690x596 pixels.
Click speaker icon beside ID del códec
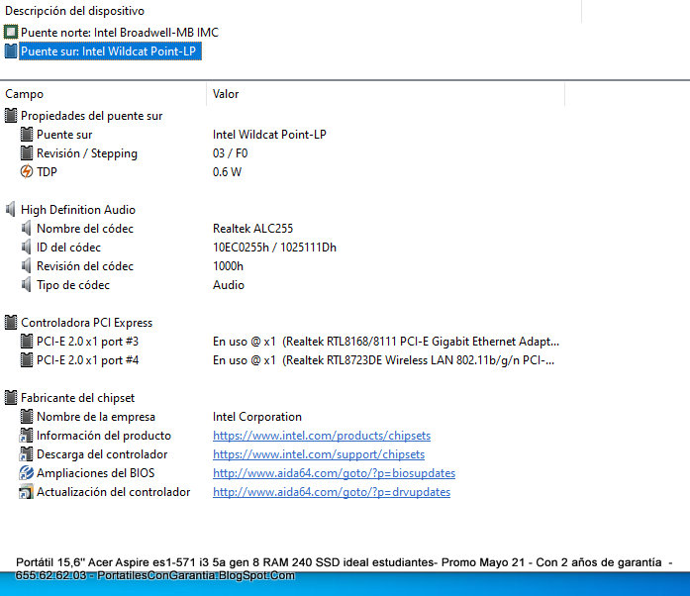click(27, 248)
